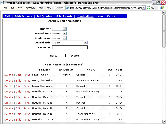Open the Tools menu
The width and height of the screenshot is (166, 124).
point(41,8)
